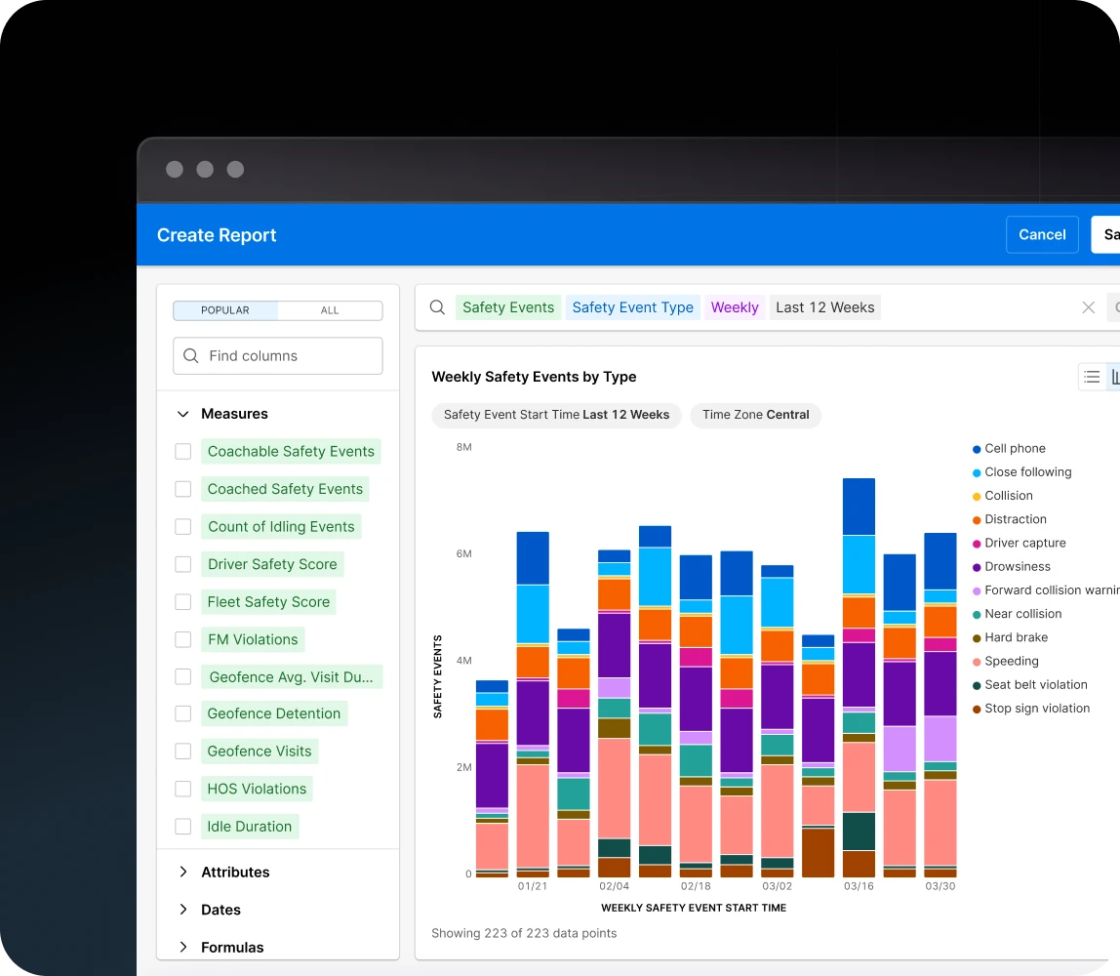Open the Last 12 Weeks filter pill
Image resolution: width=1120 pixels, height=976 pixels.
824,307
